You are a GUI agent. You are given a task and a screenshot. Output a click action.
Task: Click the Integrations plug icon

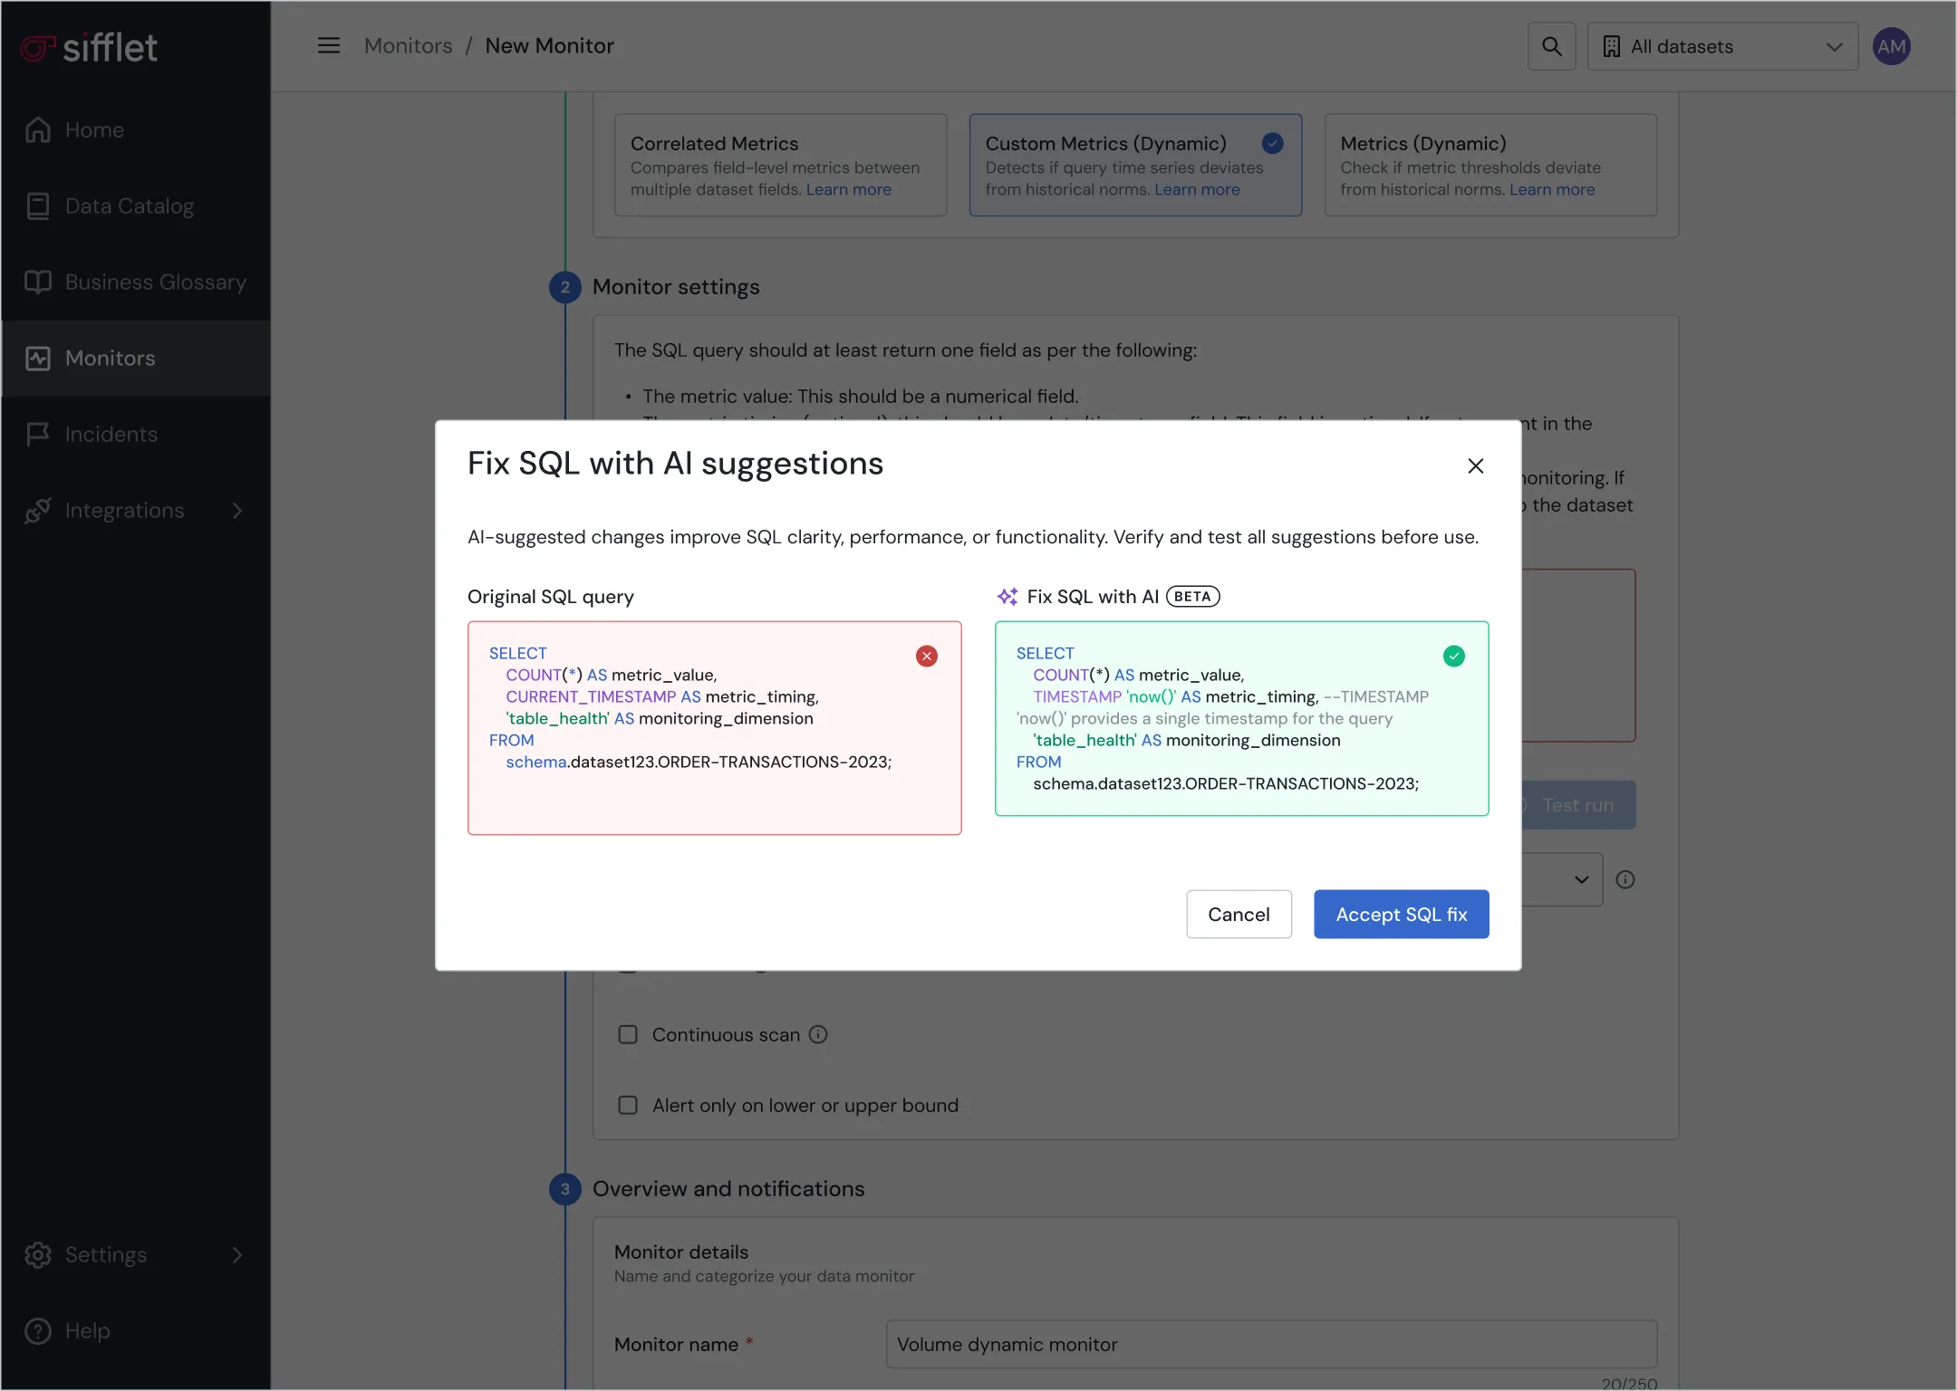click(37, 510)
